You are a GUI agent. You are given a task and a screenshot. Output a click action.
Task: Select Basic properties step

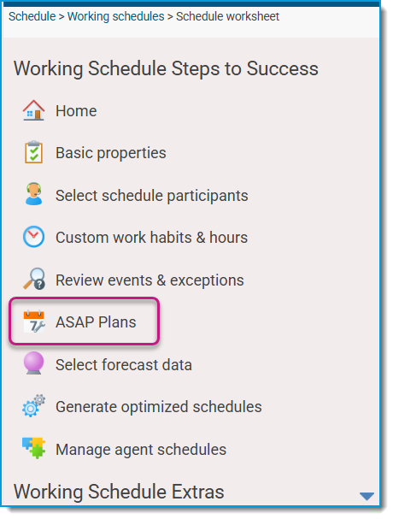[111, 153]
